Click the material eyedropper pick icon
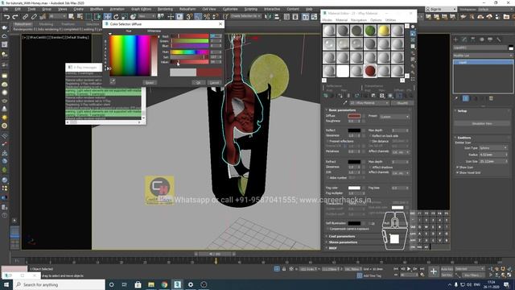Screen dimensions: 515x290 pyautogui.click(x=345, y=103)
